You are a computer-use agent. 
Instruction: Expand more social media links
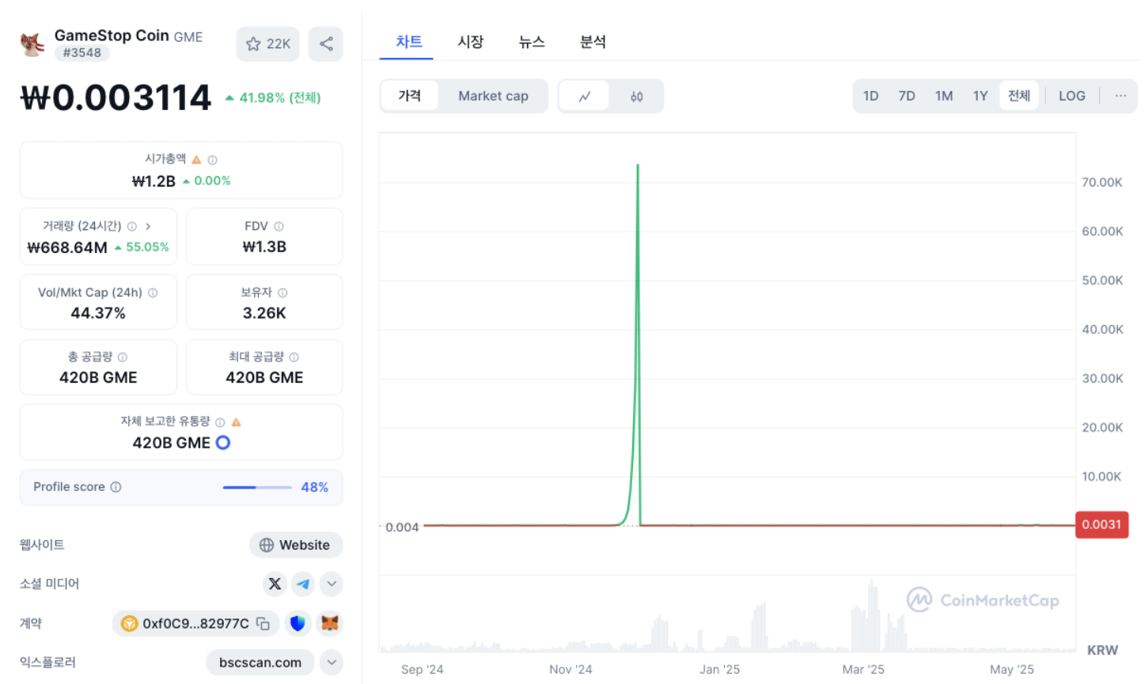pyautogui.click(x=332, y=584)
